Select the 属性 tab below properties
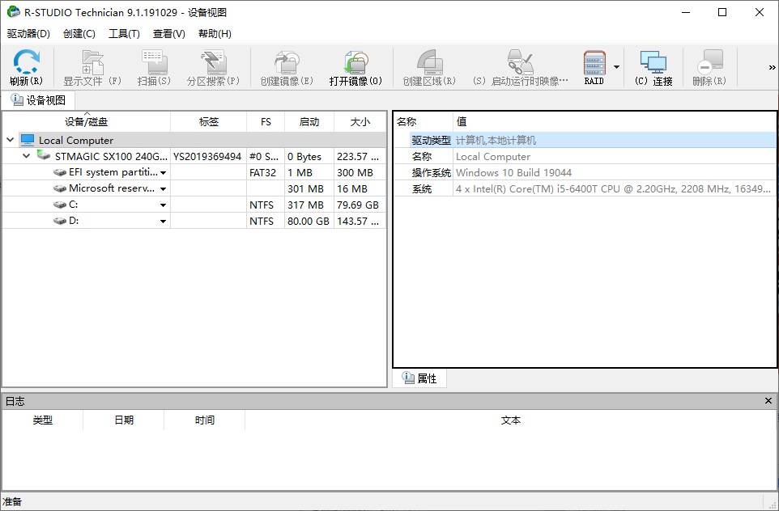 tap(419, 378)
